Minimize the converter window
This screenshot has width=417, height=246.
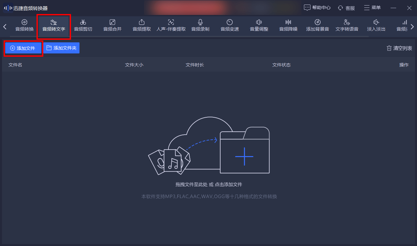click(x=394, y=8)
